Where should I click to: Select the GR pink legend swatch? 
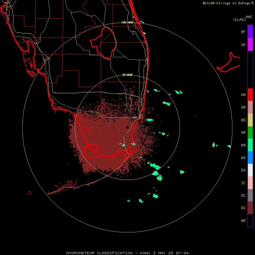coord(250,107)
